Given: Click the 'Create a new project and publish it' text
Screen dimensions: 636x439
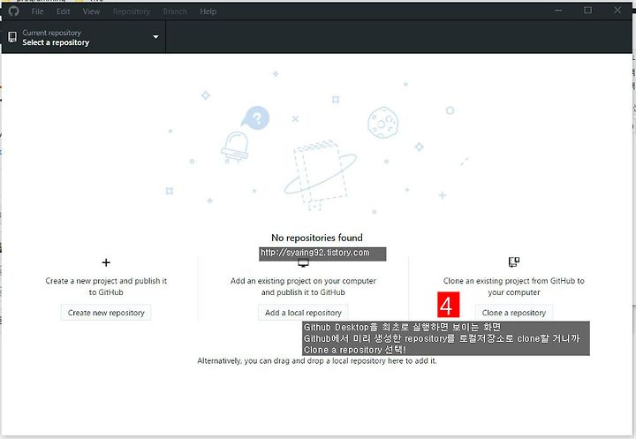Looking at the screenshot, I should [x=106, y=281].
